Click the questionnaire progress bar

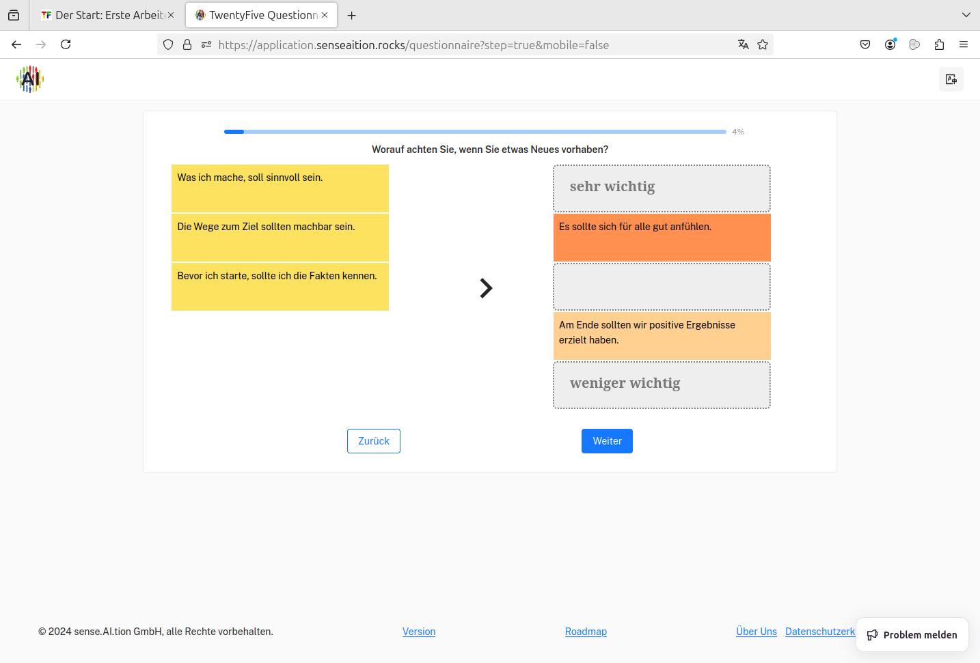[x=475, y=132]
